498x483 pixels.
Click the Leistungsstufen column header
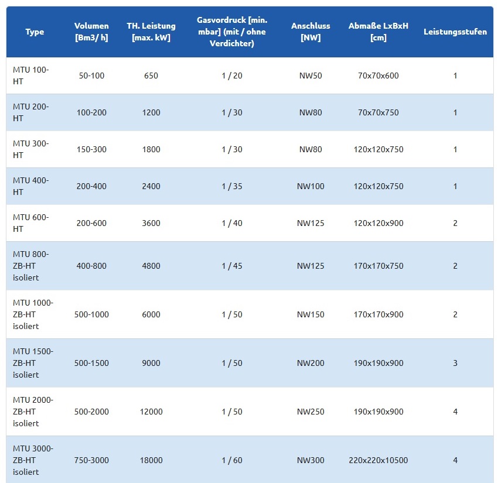coord(455,32)
